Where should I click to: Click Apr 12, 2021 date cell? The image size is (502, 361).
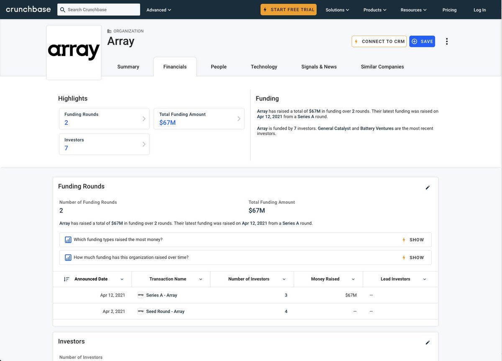[x=113, y=295]
